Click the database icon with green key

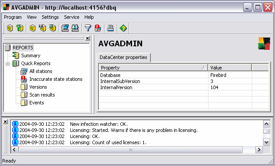tap(20, 28)
